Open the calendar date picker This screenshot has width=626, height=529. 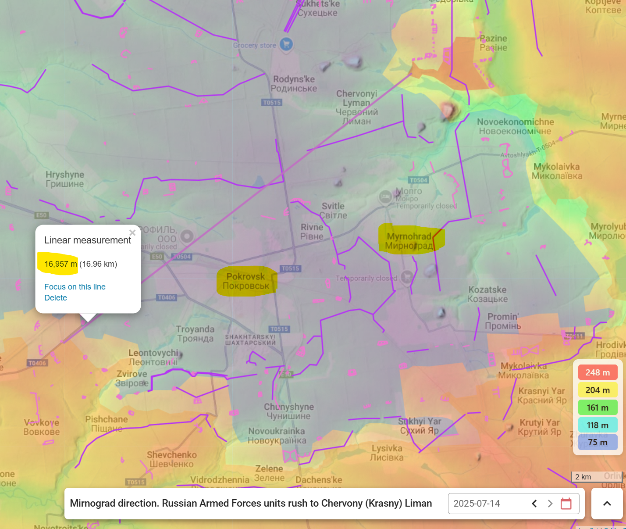point(566,503)
